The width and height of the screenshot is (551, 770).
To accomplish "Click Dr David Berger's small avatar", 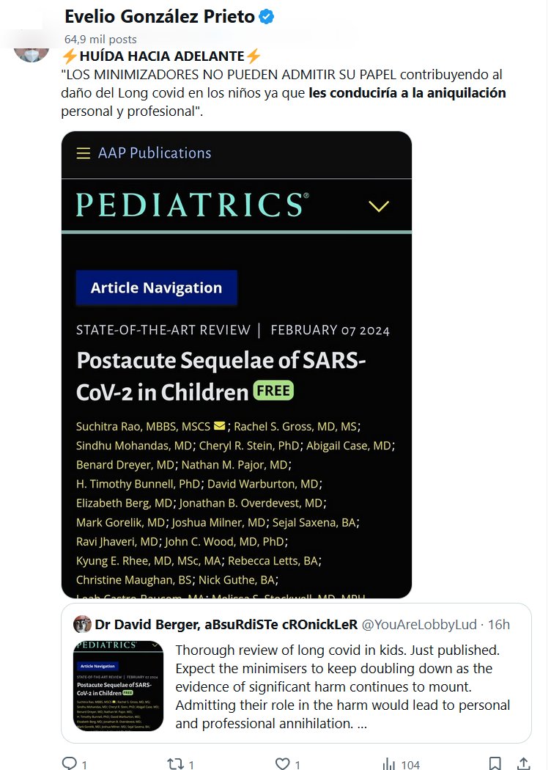I will [83, 625].
